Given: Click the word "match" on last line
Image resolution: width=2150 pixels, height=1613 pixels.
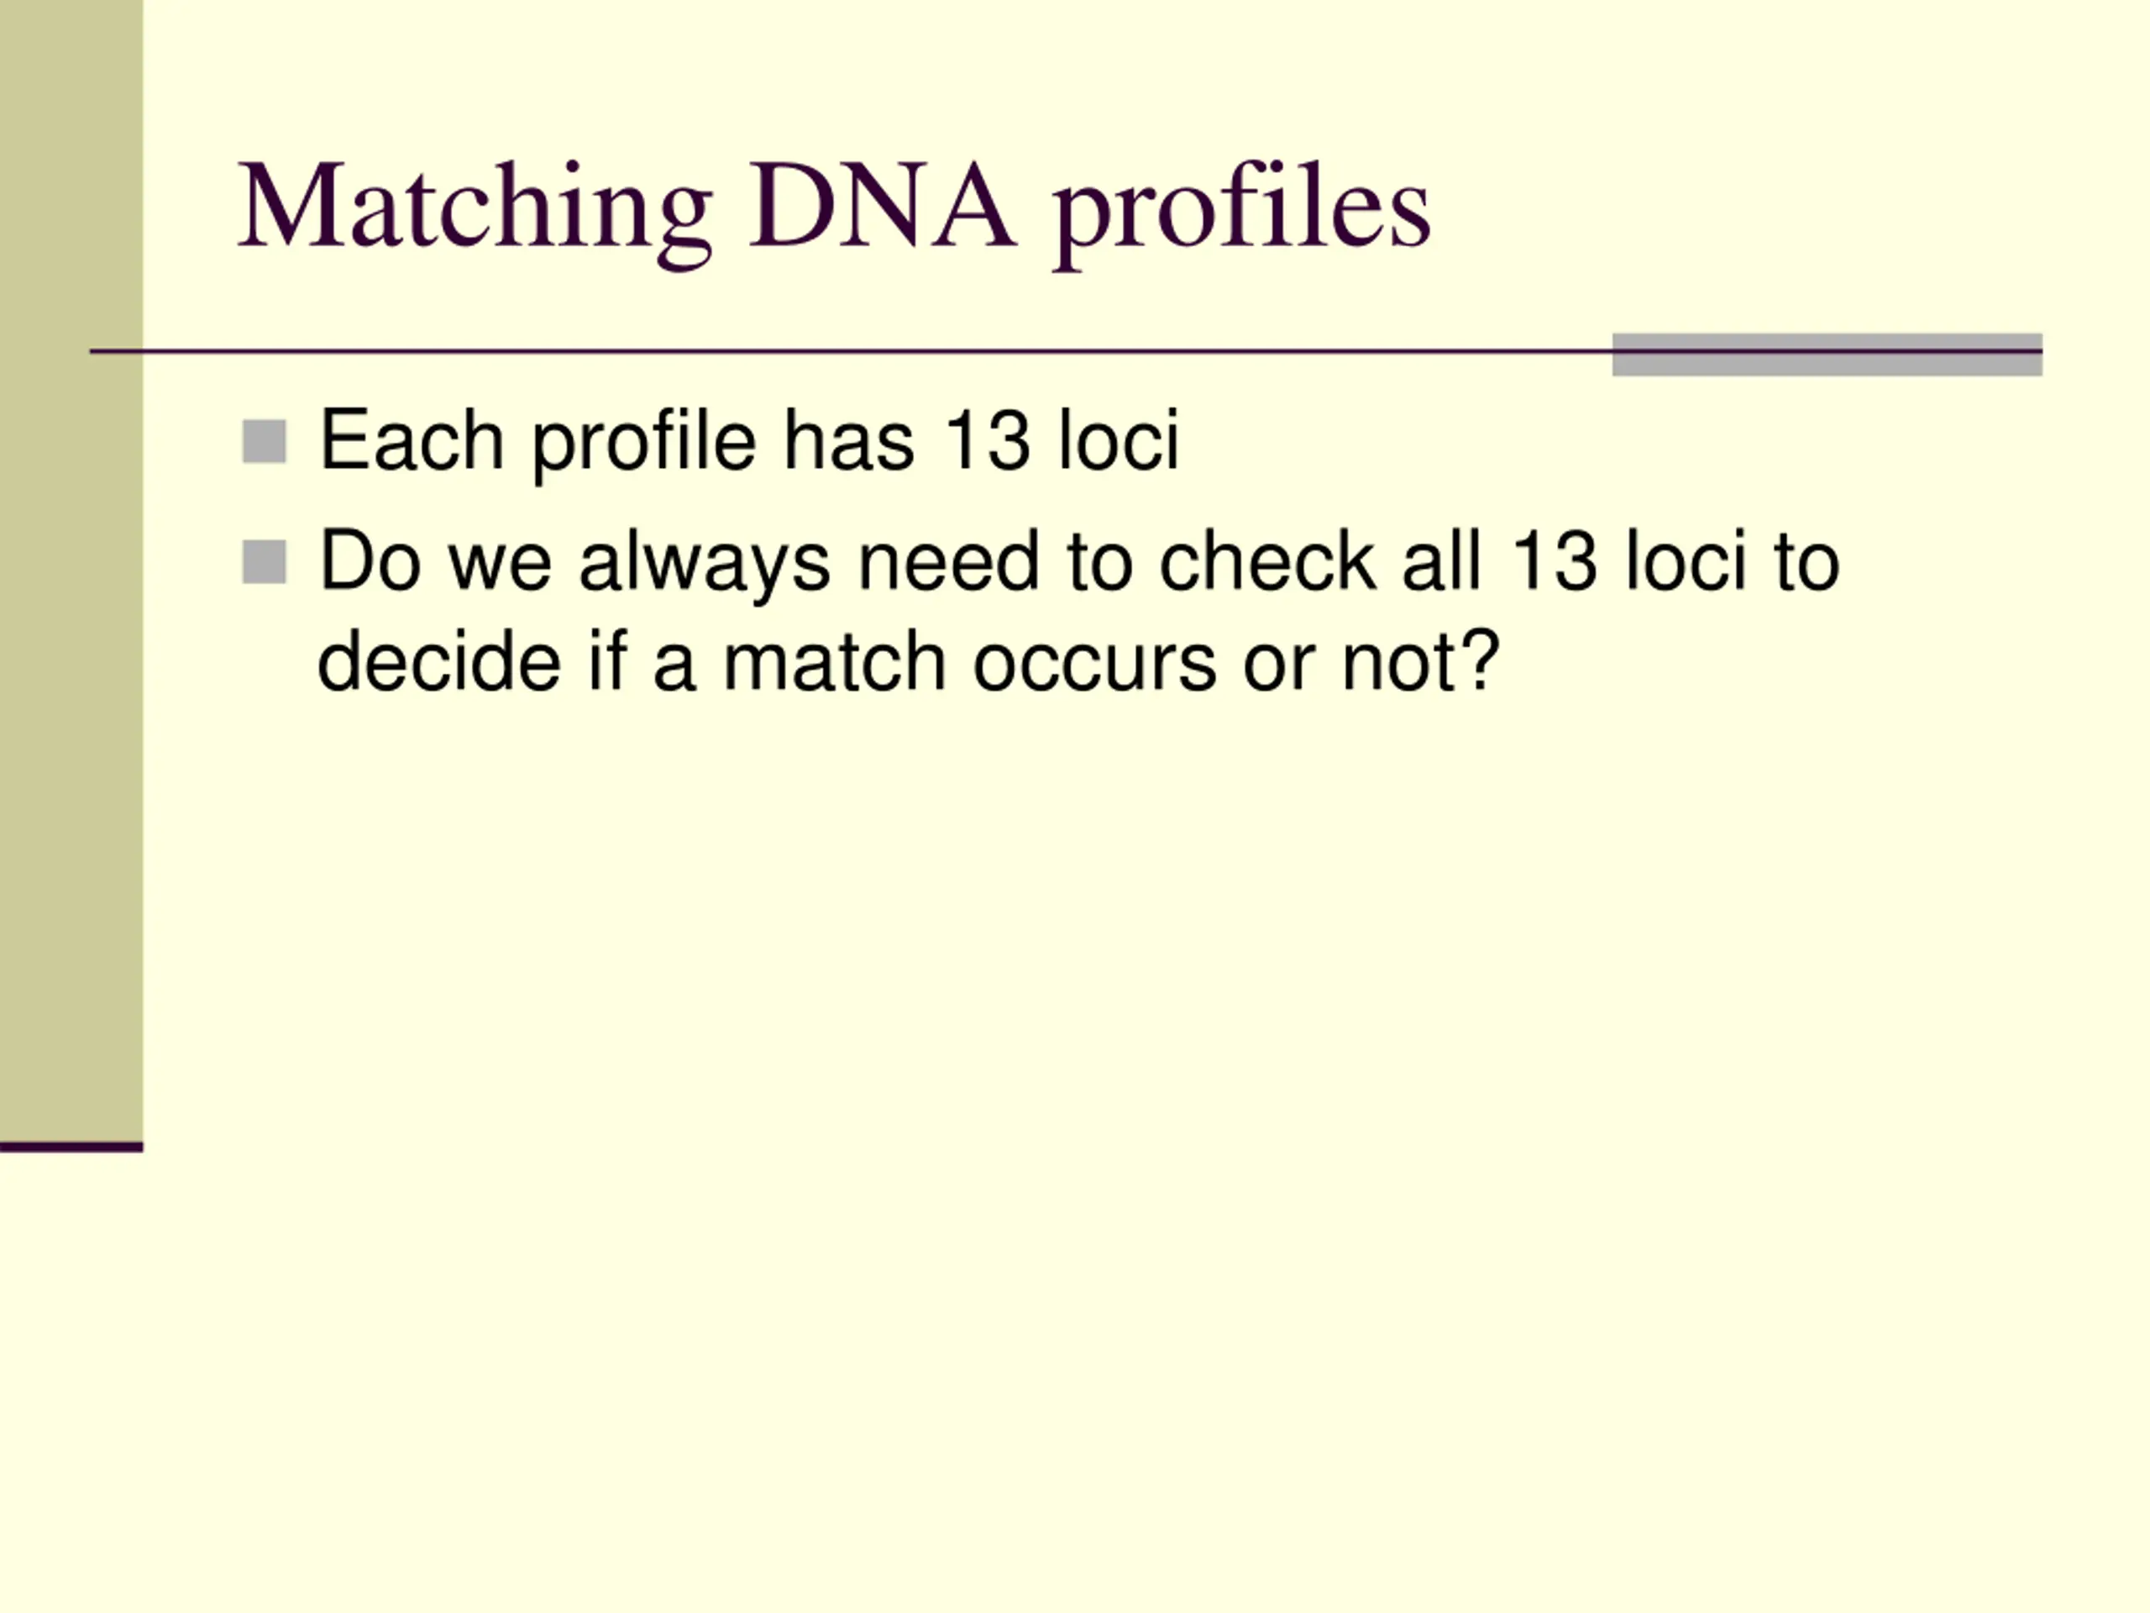Looking at the screenshot, I should coord(835,661).
